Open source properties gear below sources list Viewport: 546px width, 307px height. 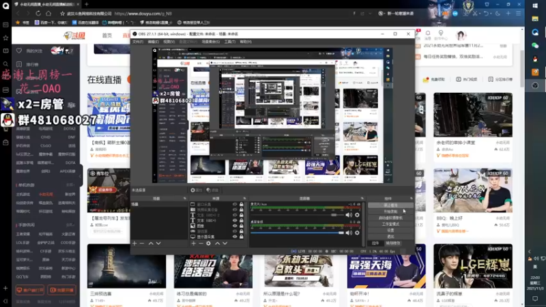click(208, 244)
